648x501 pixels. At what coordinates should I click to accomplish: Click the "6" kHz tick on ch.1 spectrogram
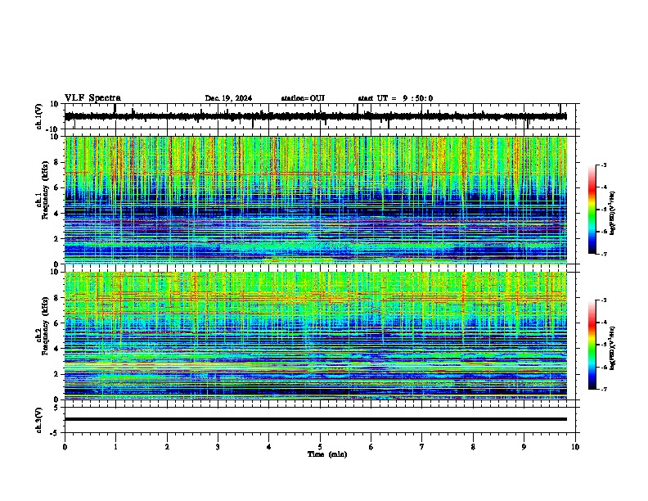[57, 188]
